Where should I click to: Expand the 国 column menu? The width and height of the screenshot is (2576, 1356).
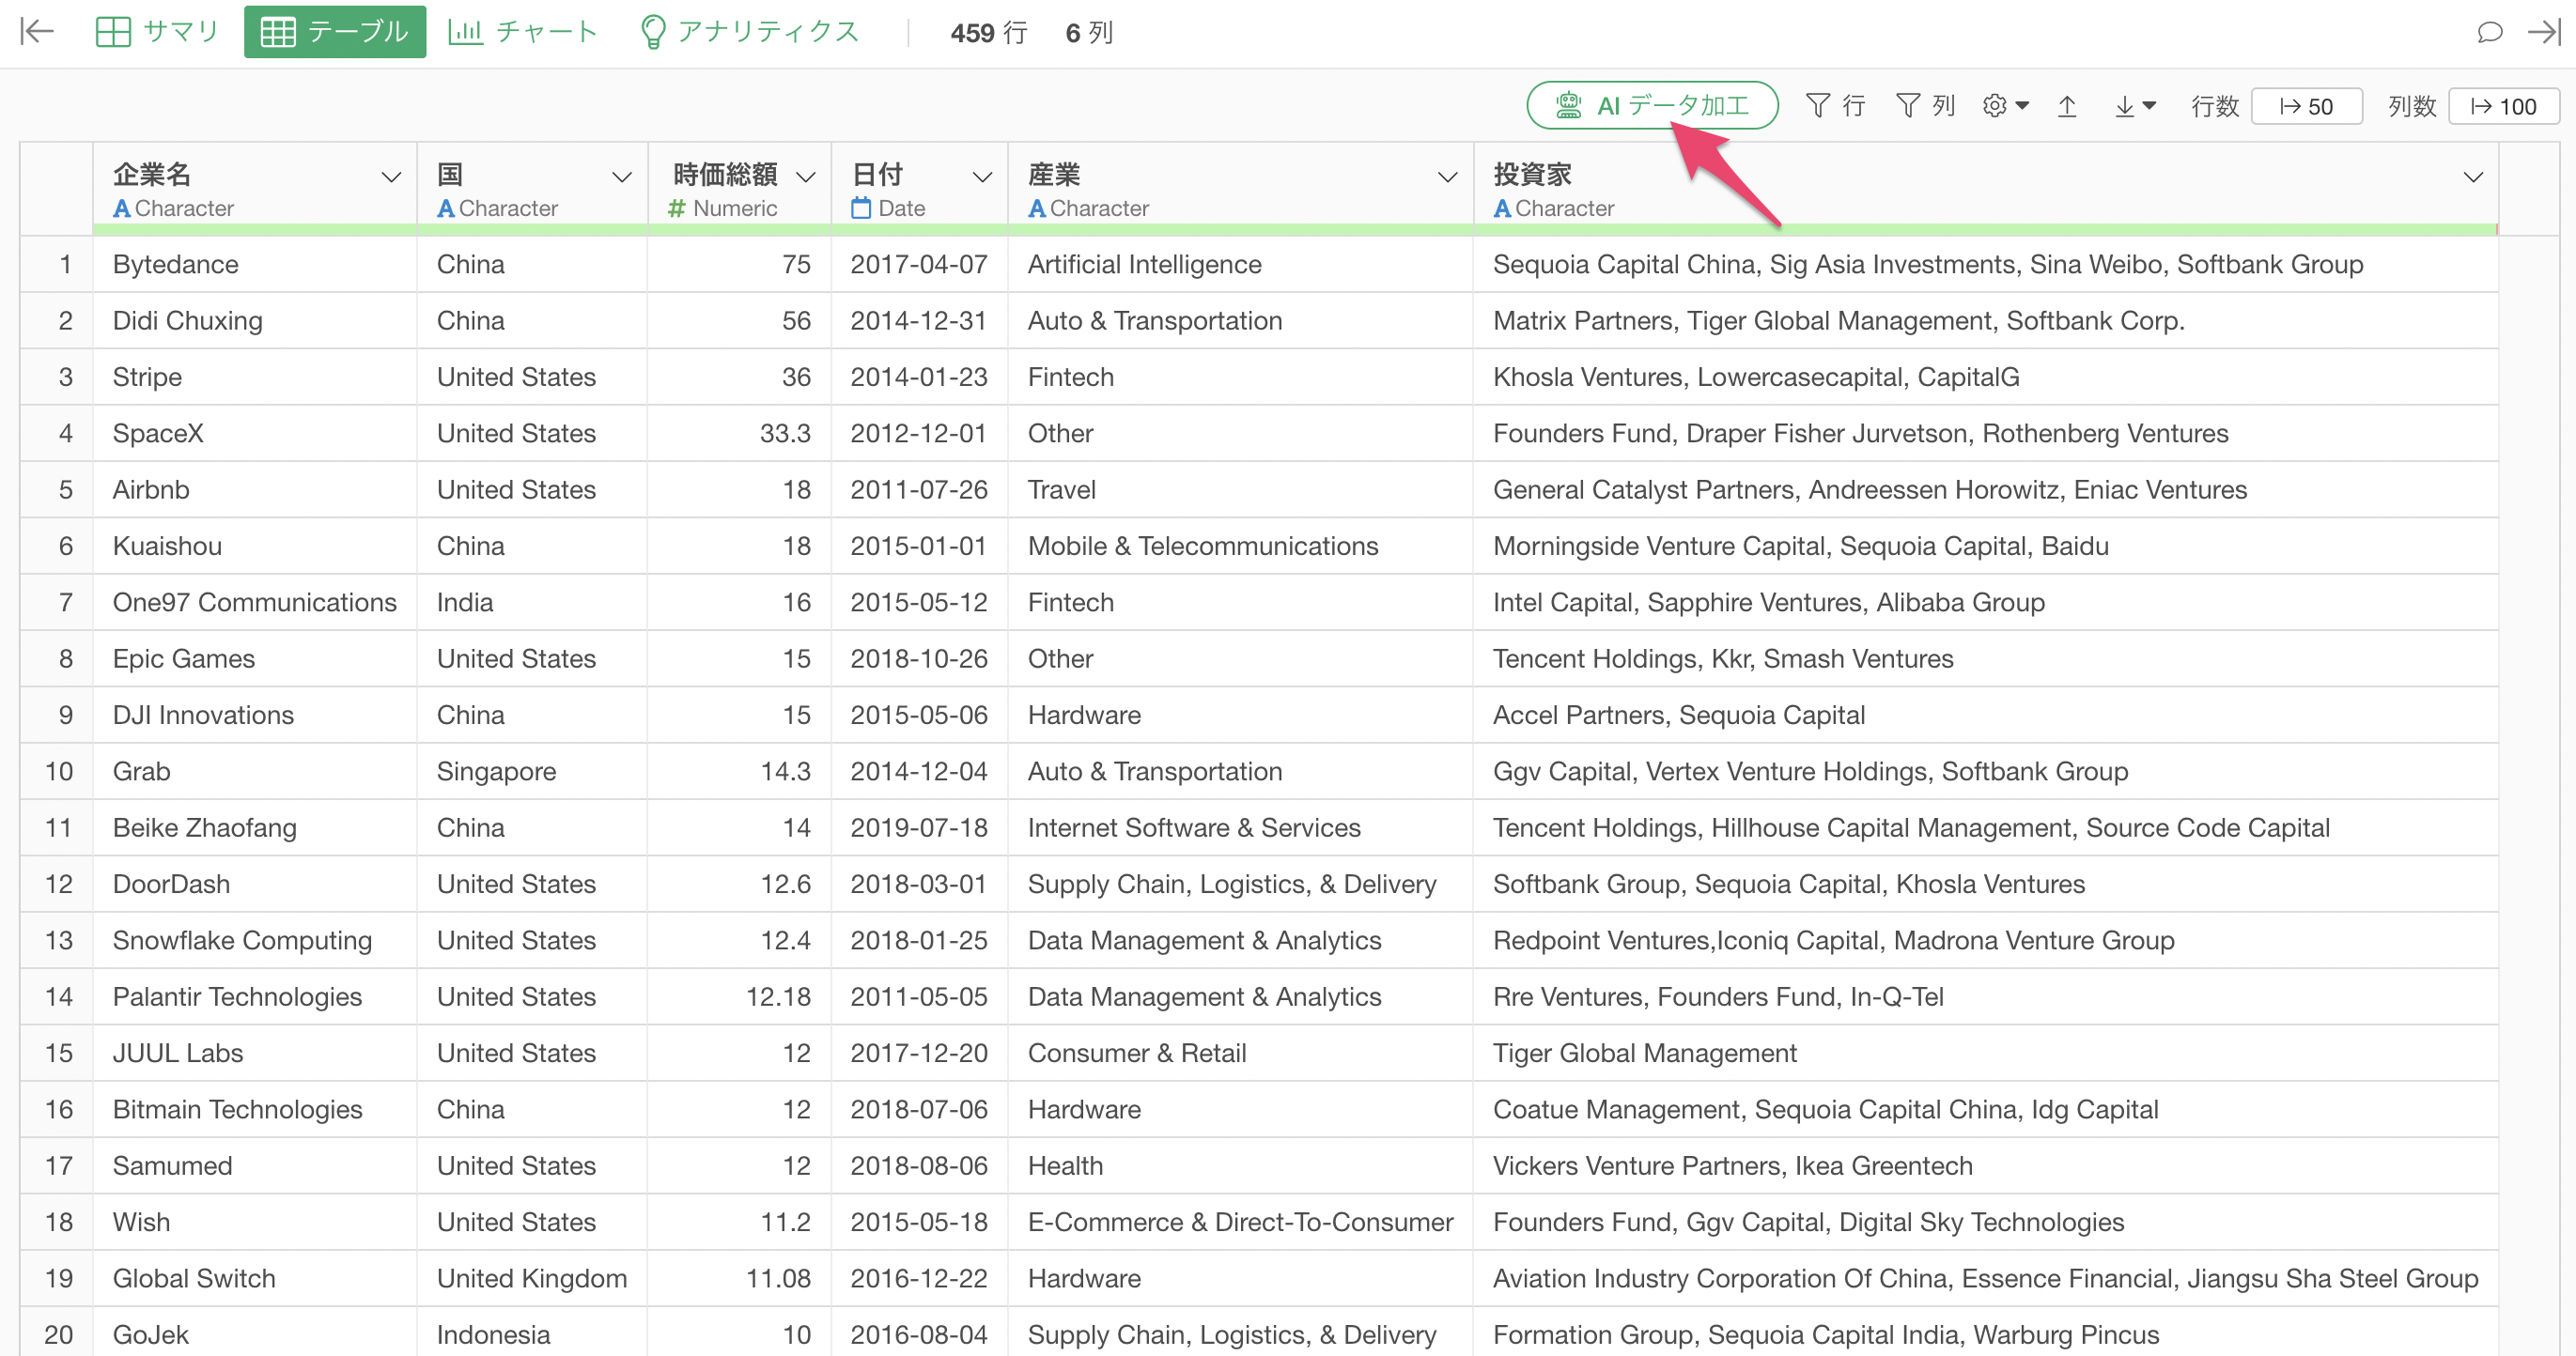(622, 177)
